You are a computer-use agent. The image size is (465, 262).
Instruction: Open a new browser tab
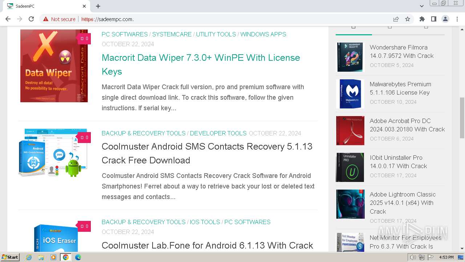(98, 6)
